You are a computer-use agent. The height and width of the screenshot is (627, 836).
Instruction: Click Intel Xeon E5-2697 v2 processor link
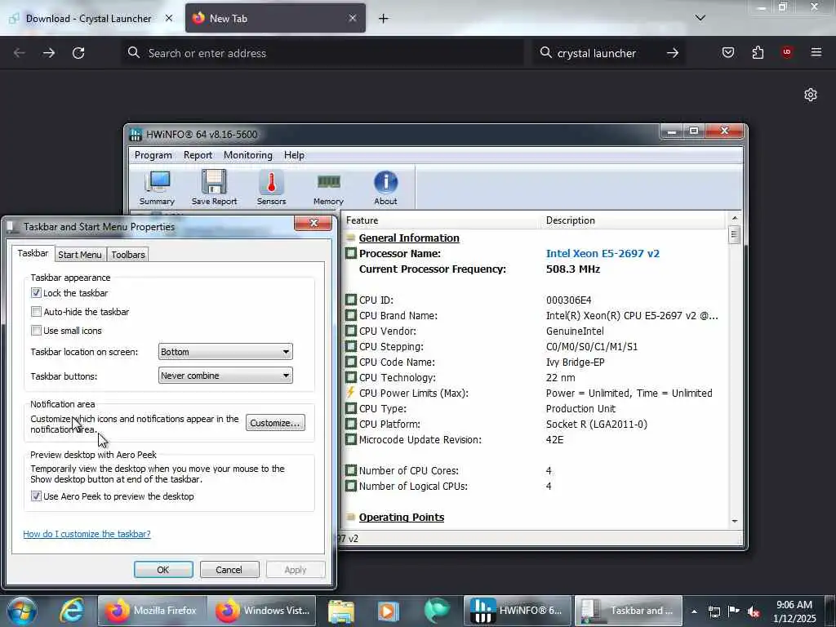tap(603, 253)
